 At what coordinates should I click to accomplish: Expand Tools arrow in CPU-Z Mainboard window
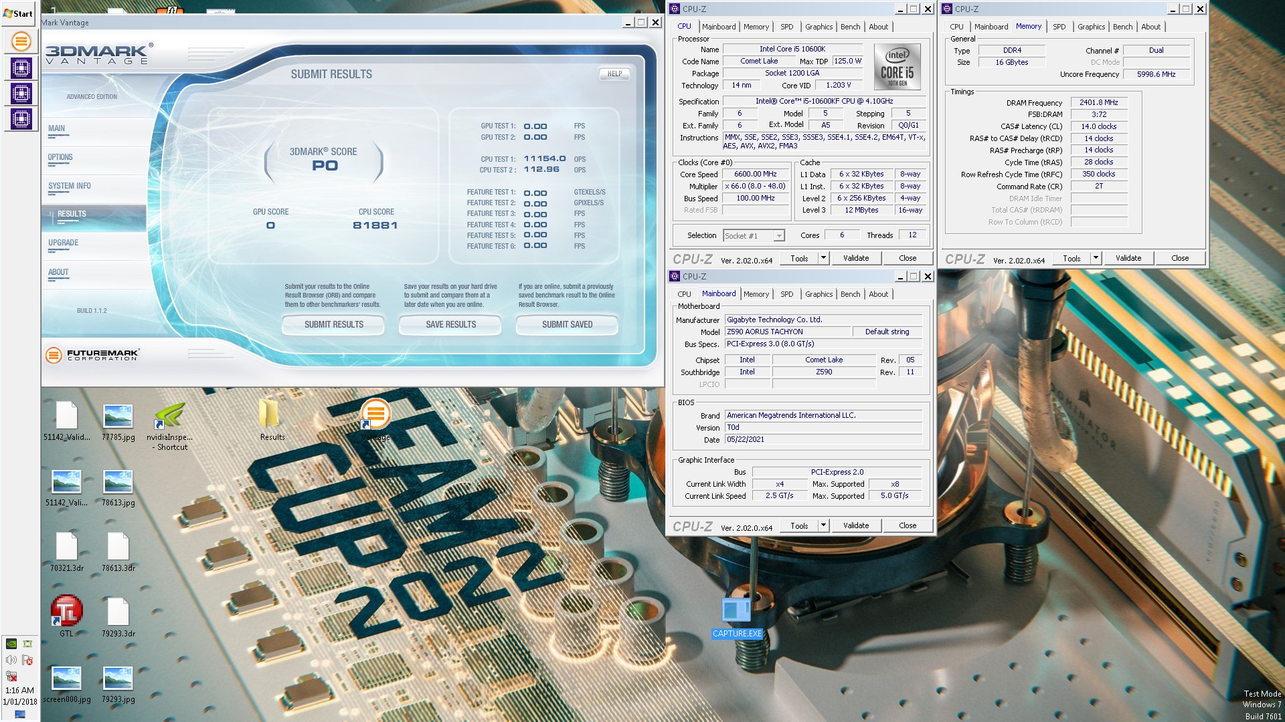(823, 525)
